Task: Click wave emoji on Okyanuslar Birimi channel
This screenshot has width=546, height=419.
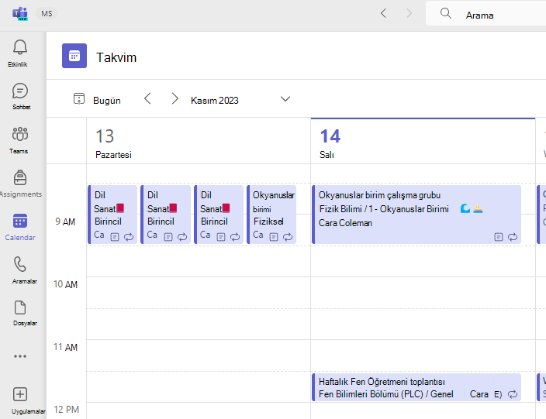Action: pos(465,208)
